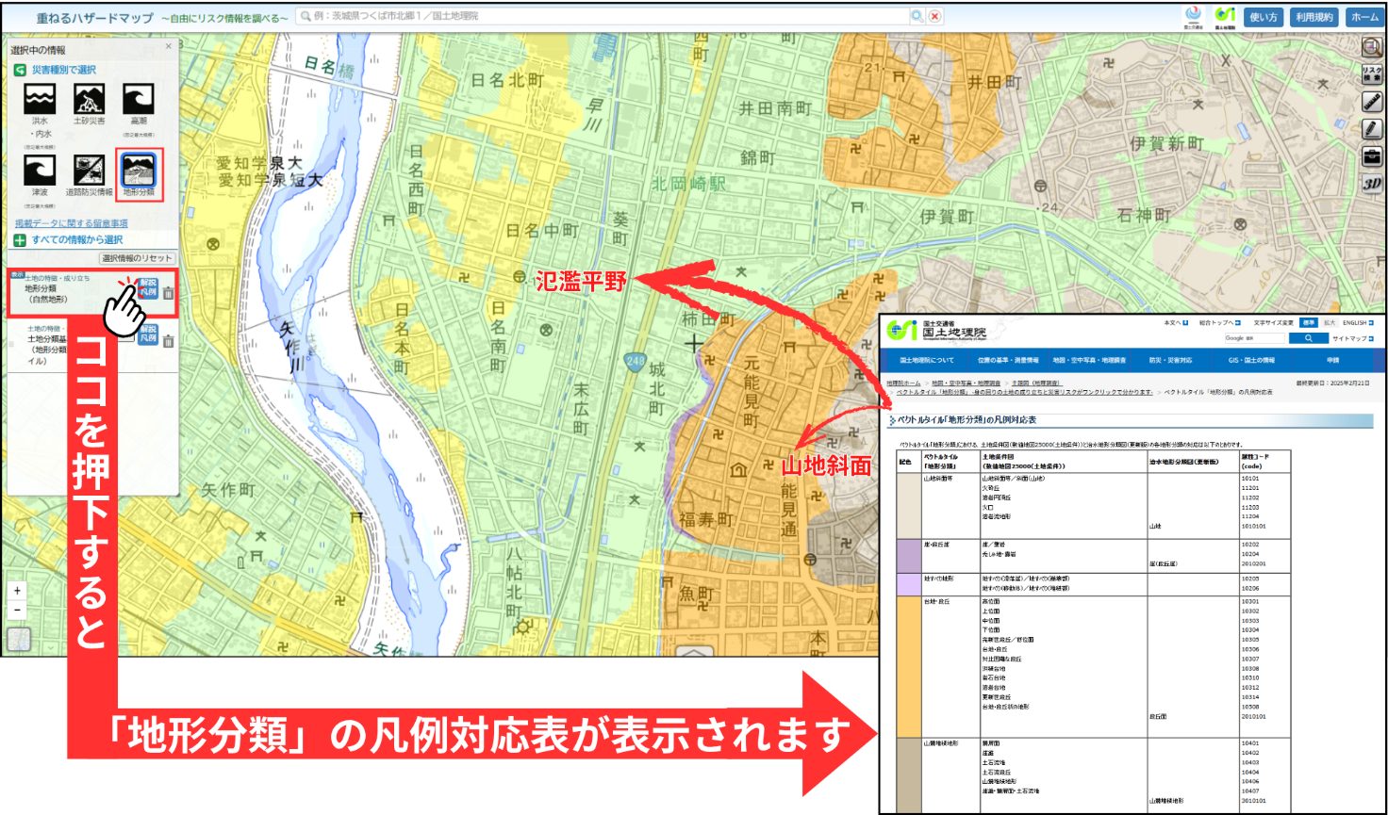Activate the ruler measurement tool

pos(1372,102)
